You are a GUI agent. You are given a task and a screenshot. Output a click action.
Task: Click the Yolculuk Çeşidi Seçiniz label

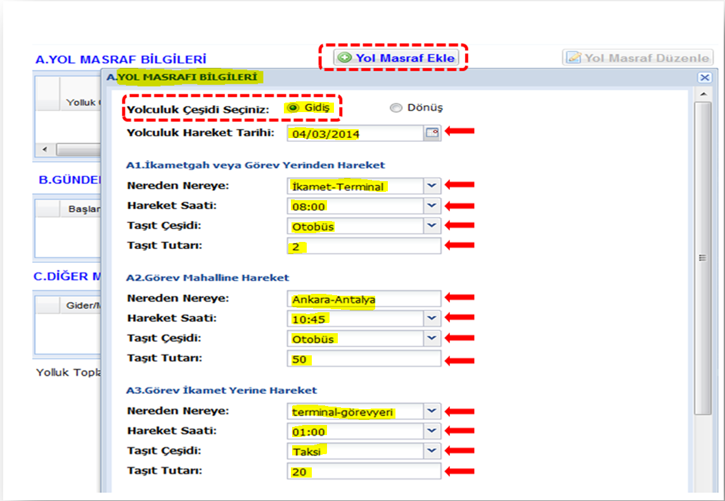(198, 110)
